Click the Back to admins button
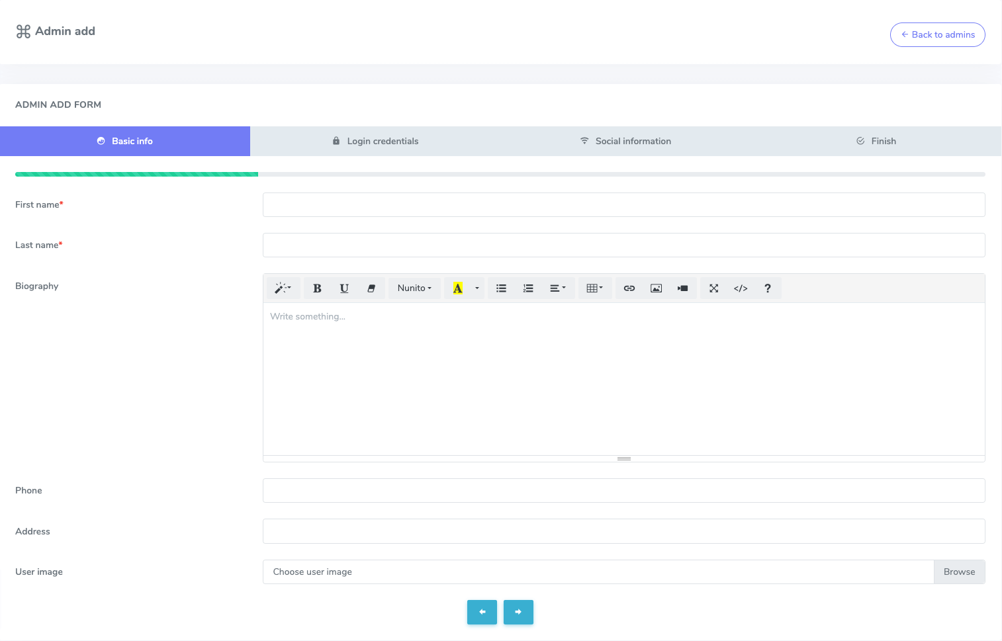This screenshot has height=641, width=1002. pos(937,34)
